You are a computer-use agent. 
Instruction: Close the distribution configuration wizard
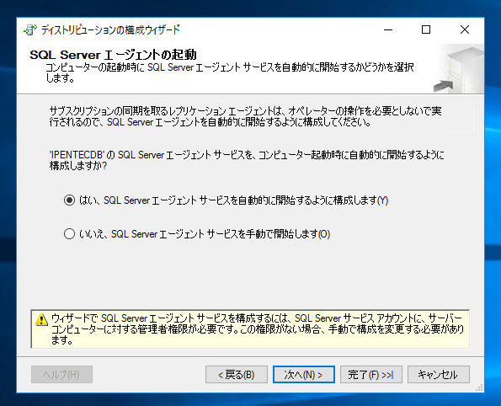465,29
